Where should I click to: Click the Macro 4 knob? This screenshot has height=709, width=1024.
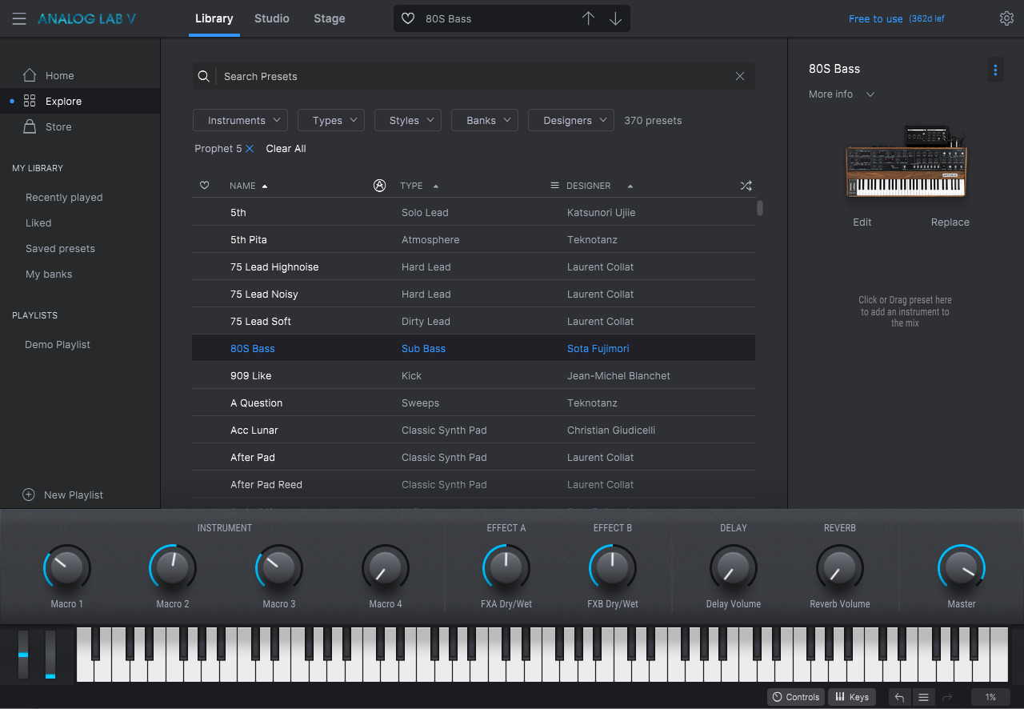(x=386, y=568)
